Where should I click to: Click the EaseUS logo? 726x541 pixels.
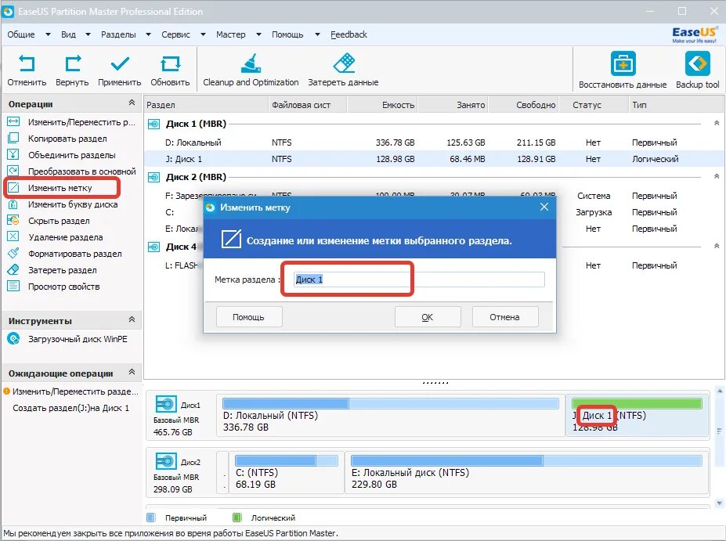[694, 34]
